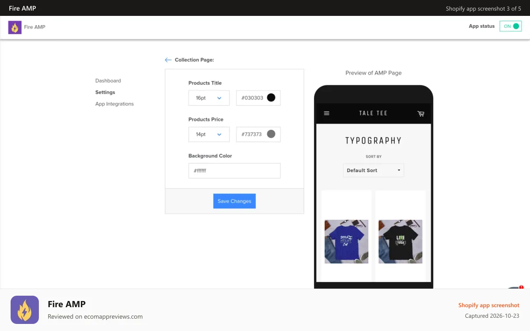The width and height of the screenshot is (530, 331).
Task: Select Settings in the sidebar
Action: point(105,92)
